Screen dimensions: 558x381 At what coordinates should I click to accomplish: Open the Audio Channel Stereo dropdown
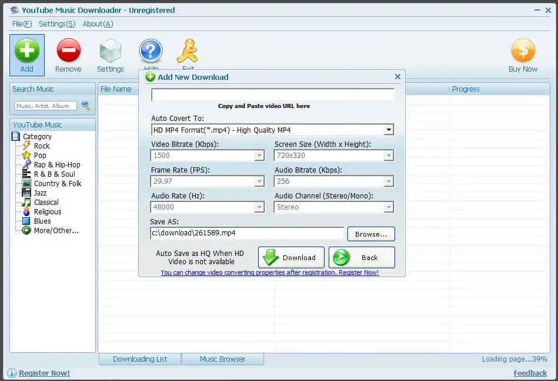coord(388,207)
